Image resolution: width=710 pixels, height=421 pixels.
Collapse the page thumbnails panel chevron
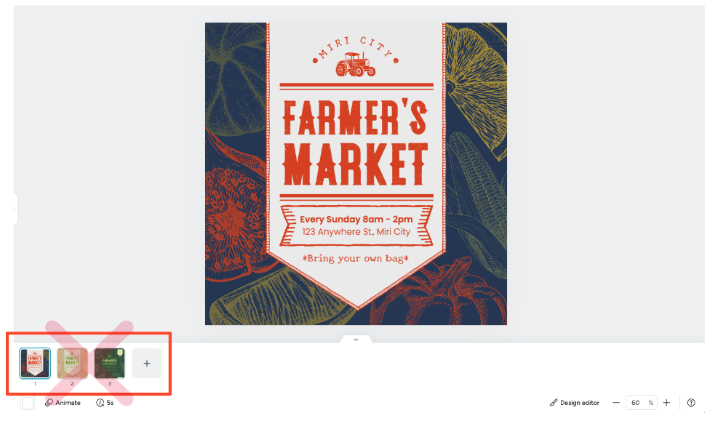click(356, 340)
